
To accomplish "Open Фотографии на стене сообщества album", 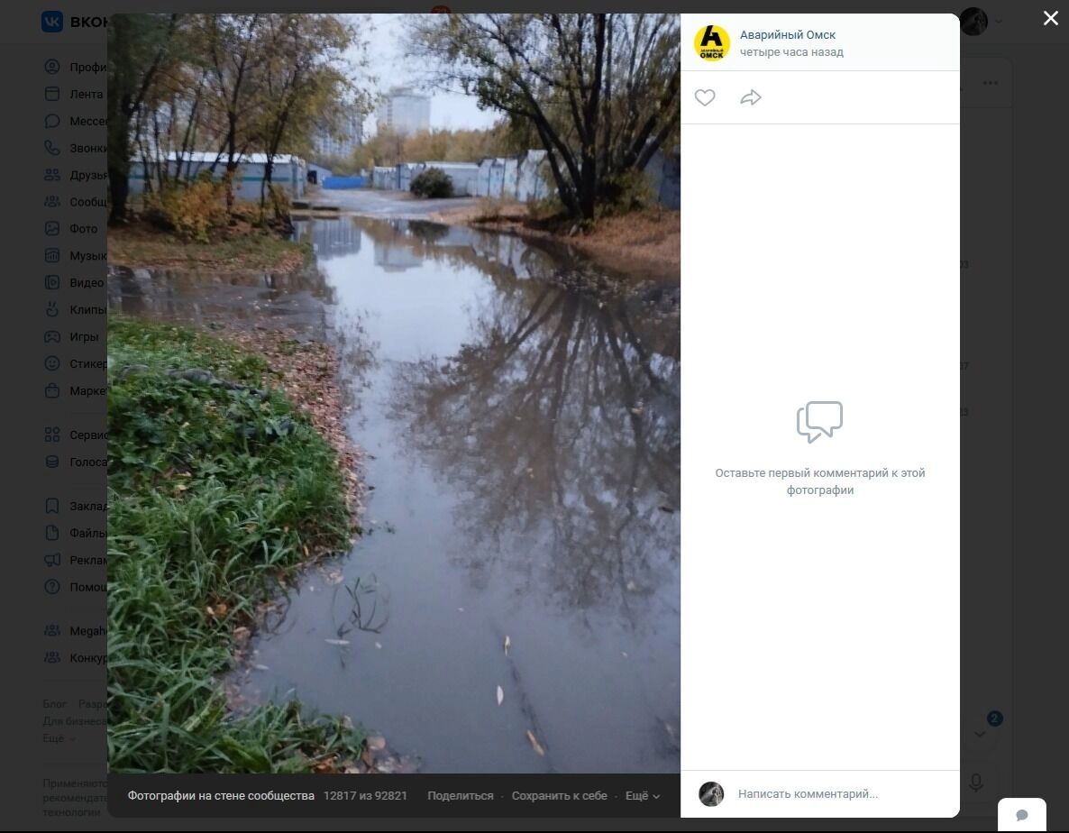I will point(221,796).
